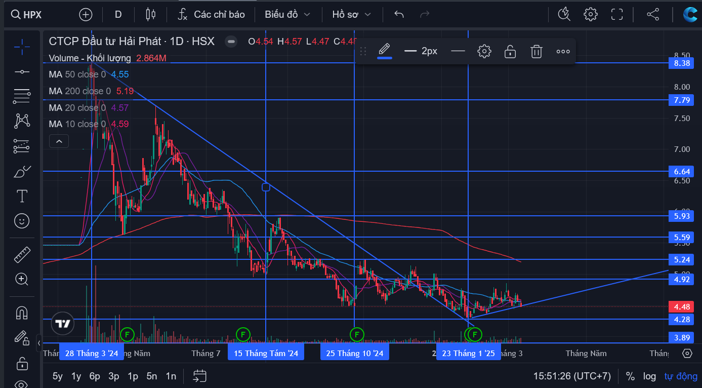Click the drag handle of the floating drawing toolbar

(363, 51)
